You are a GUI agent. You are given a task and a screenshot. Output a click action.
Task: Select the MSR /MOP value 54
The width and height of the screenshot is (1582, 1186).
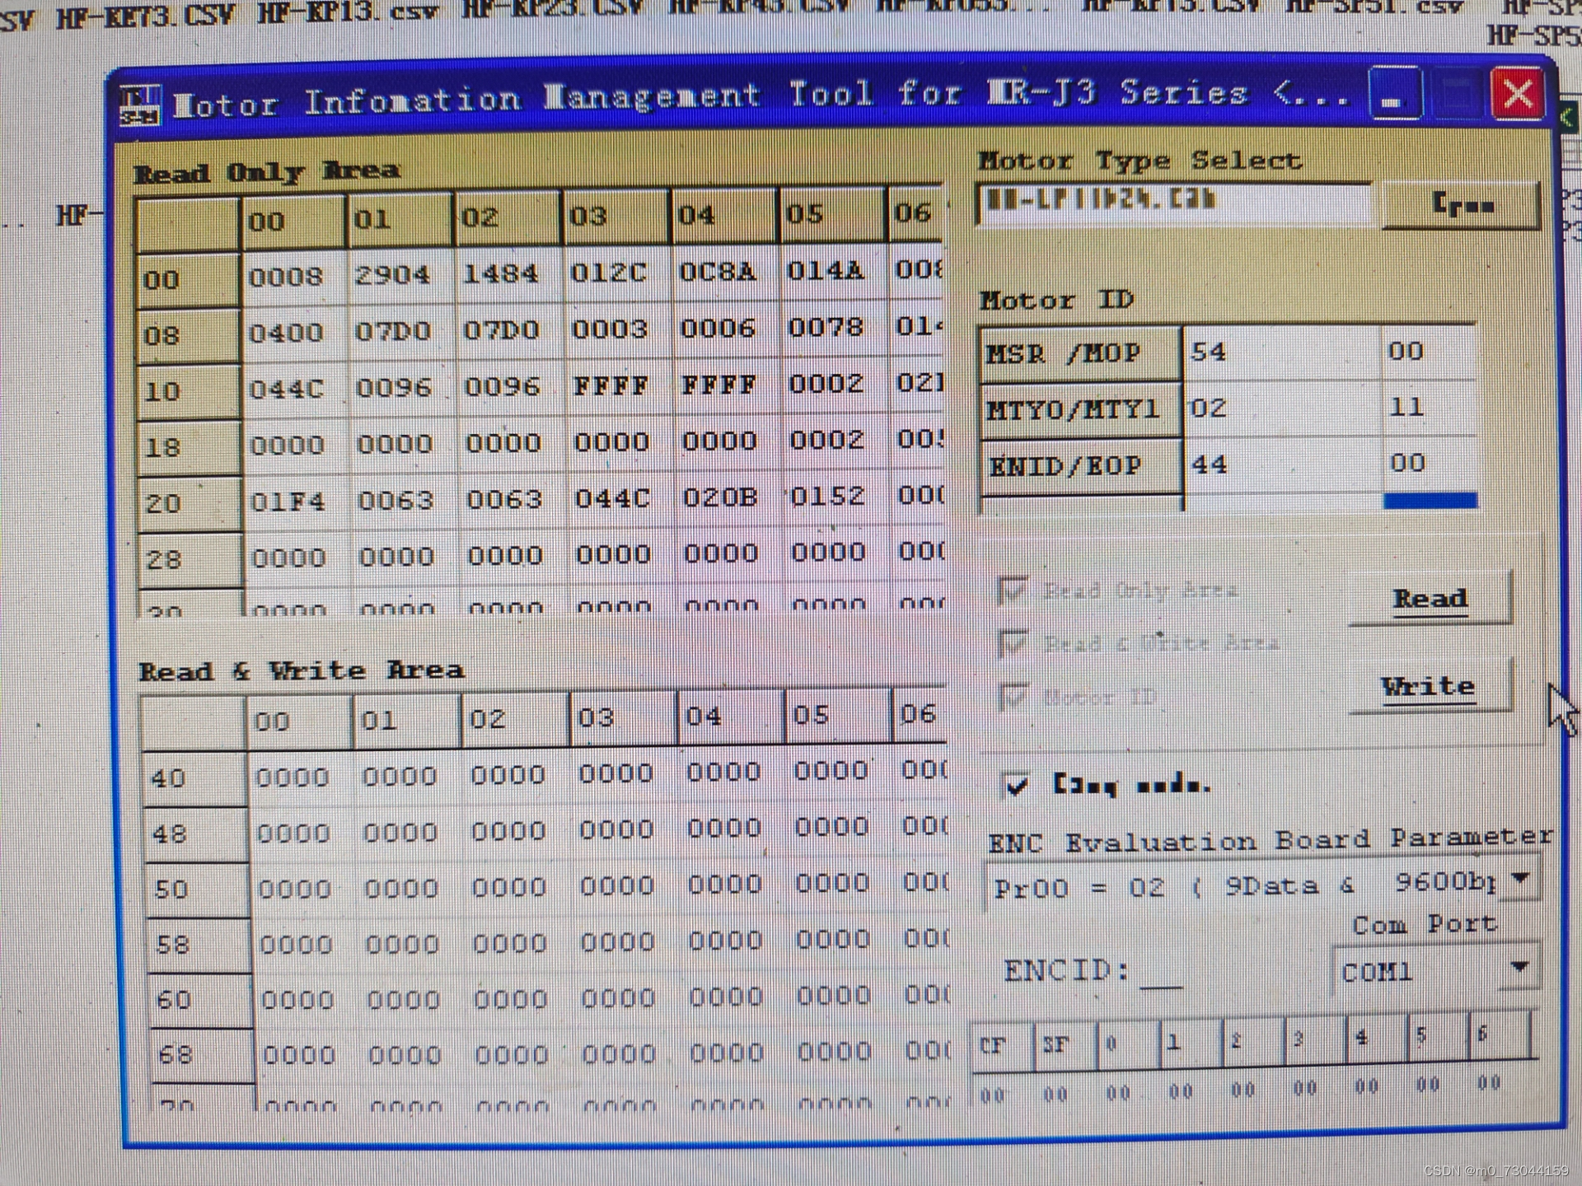[x=1282, y=353]
